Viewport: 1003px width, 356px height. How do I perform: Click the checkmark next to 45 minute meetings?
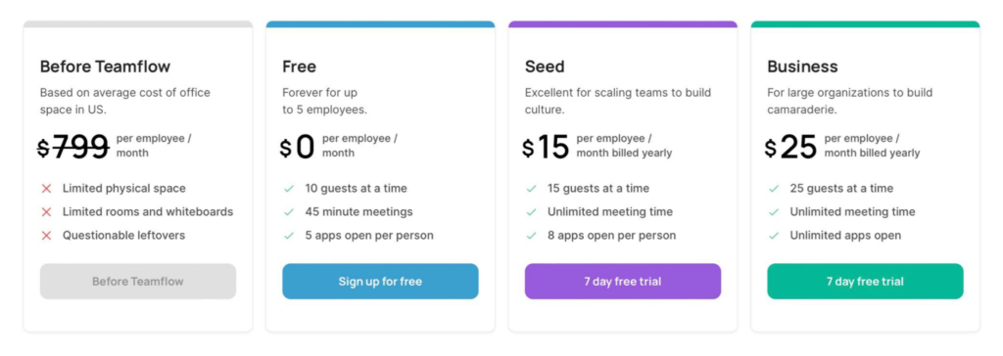(289, 211)
